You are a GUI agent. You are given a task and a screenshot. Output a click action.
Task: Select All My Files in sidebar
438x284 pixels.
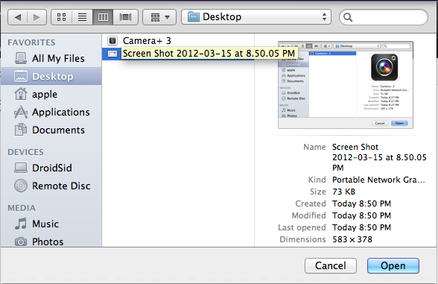click(51, 58)
